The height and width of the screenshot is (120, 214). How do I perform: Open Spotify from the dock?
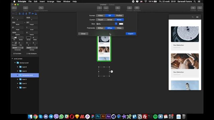click(155, 117)
